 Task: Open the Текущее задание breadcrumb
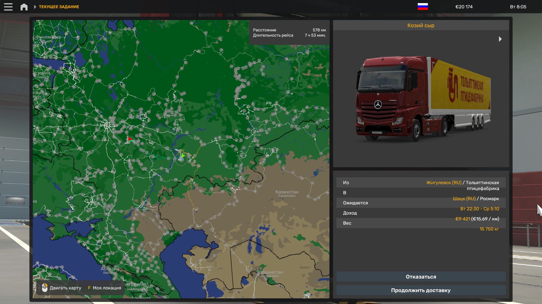(x=59, y=7)
